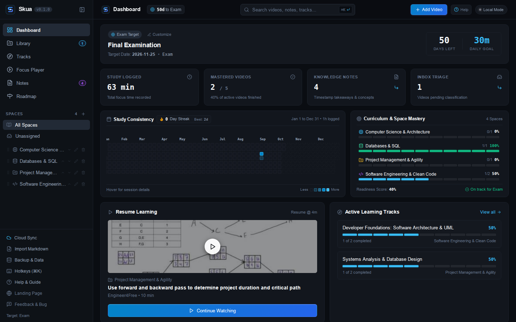This screenshot has width=516, height=322.
Task: Click the Databases & SQL mastery progress bar
Action: (429, 151)
